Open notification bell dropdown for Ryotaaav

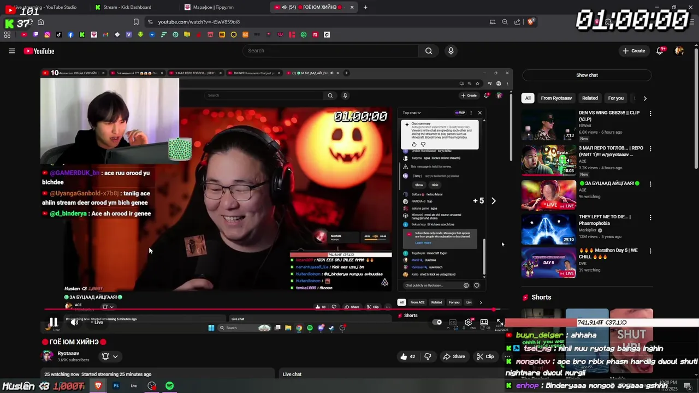(109, 356)
